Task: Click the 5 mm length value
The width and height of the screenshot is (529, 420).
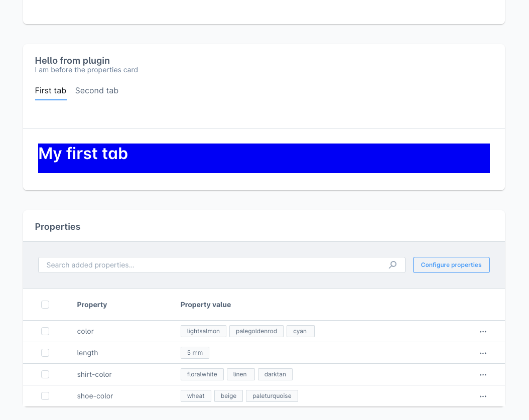Action: (195, 353)
